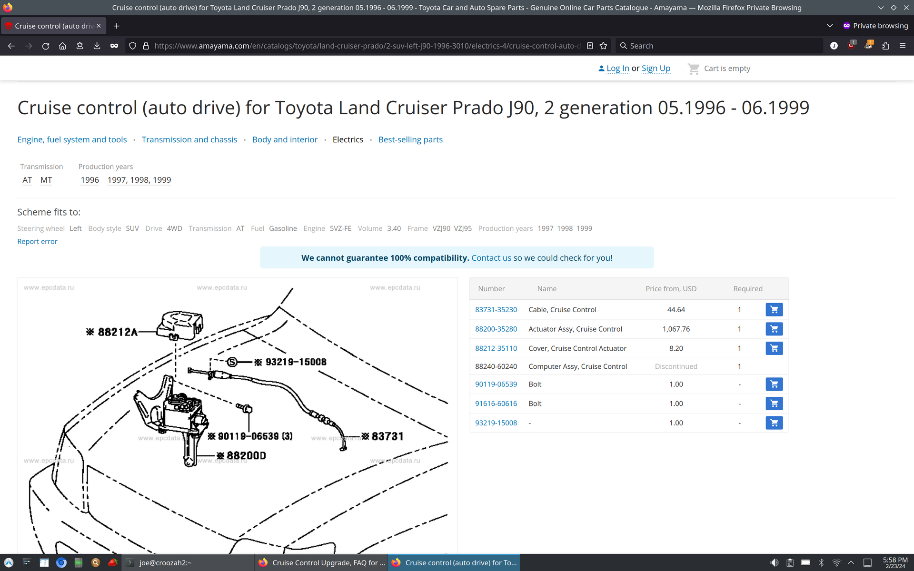This screenshot has height=571, width=914.
Task: Click the Log In link
Action: pos(617,69)
